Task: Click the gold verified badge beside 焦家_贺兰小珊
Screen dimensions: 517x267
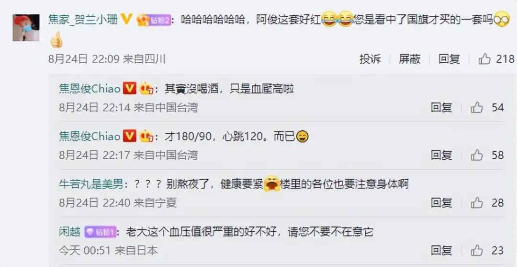Action: click(x=126, y=20)
